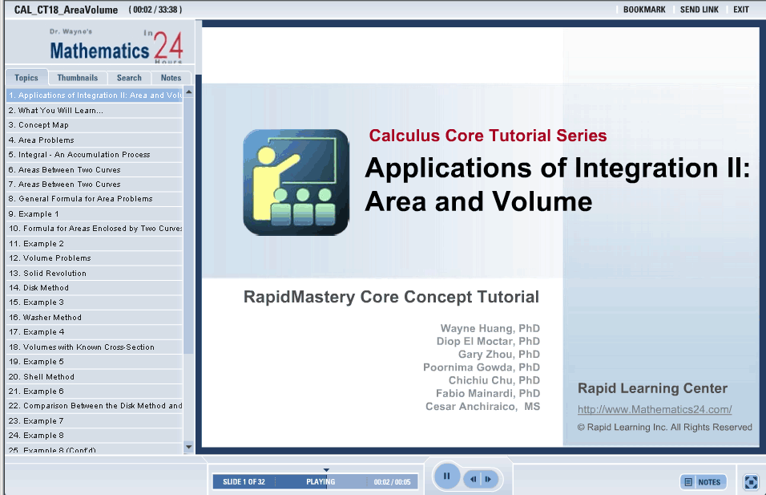Click the 00:02 / 33:38 total time display

155,10
